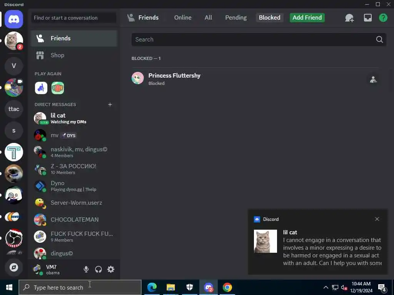
Task: Show hidden system tray icons
Action: pyautogui.click(x=326, y=287)
